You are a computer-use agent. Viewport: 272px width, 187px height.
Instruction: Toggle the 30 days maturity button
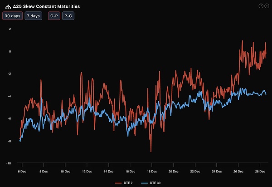point(12,16)
